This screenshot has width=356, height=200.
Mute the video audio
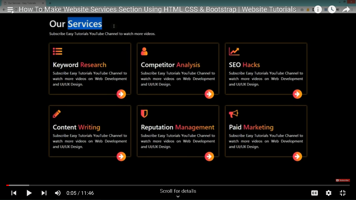[x=58, y=193]
